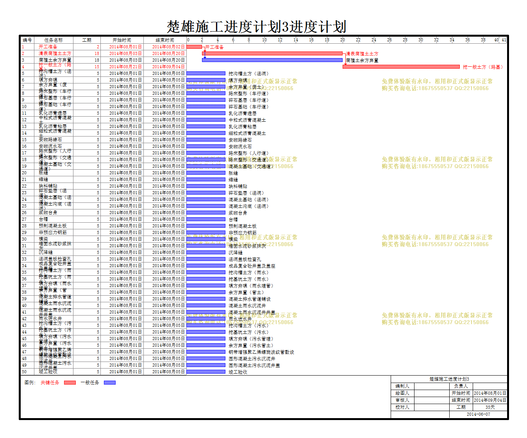Select the blue Gantt bar for 竣工验收
The width and height of the screenshot is (527, 438).
(206, 372)
